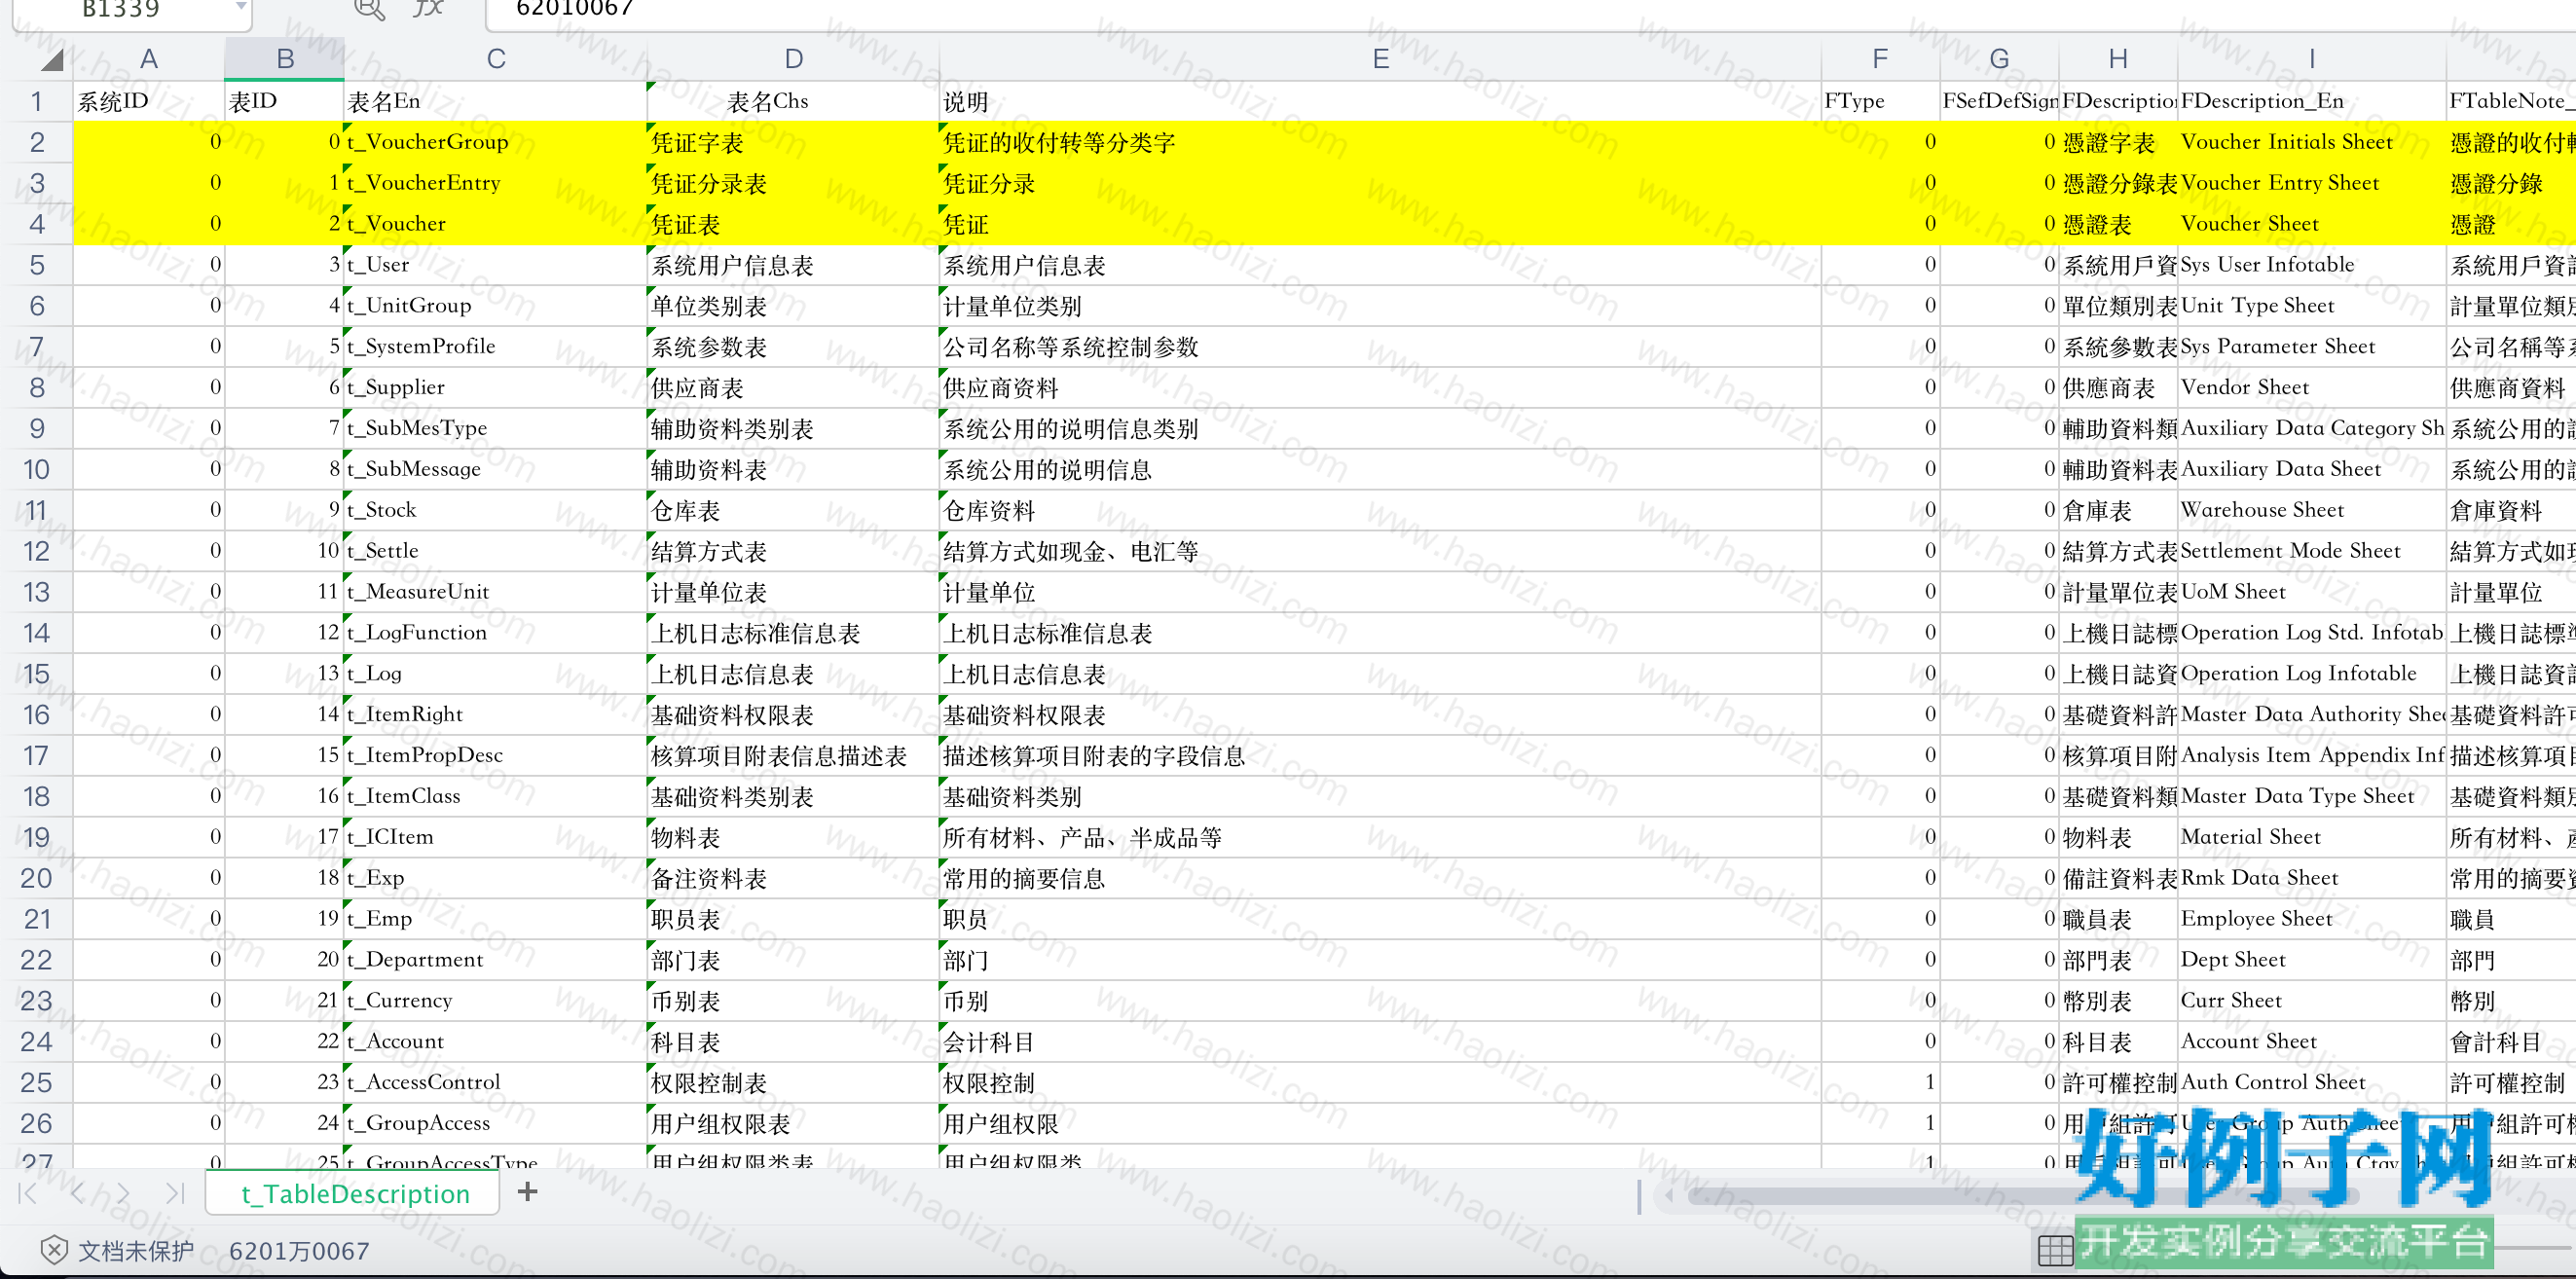Click the t_User cell
This screenshot has width=2576, height=1279.
(x=495, y=265)
